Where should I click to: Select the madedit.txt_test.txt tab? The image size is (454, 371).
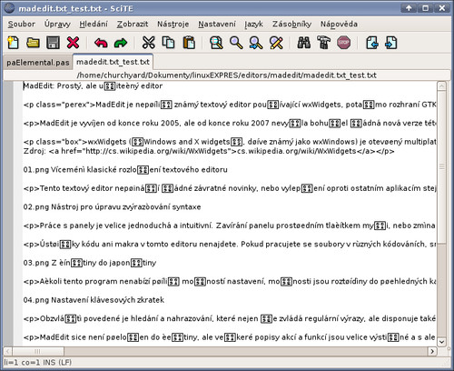click(x=113, y=62)
